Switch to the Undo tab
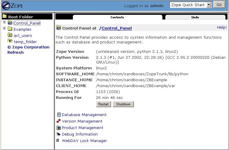Screen dimensions: 229x150 [195, 17]
